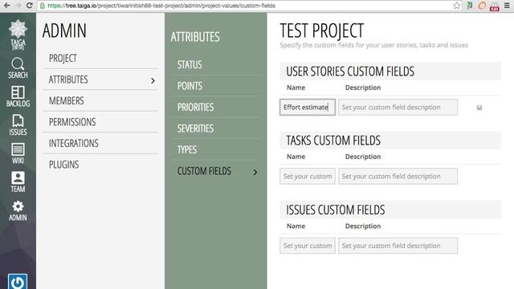The image size is (514, 289).
Task: Click tasks custom field description input
Action: pos(398,177)
